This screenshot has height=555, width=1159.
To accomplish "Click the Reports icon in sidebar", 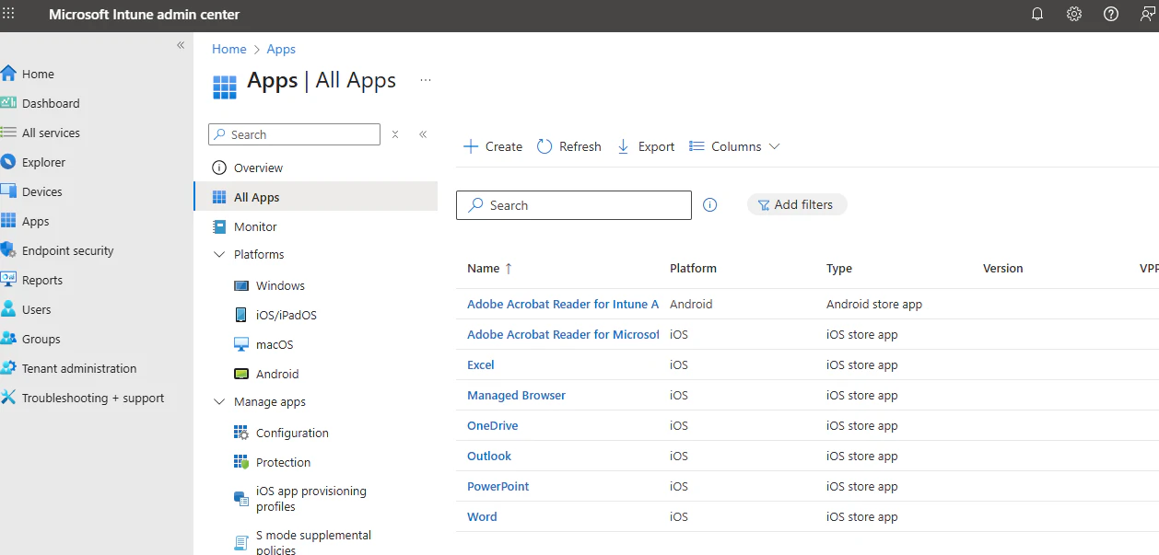I will coord(8,280).
